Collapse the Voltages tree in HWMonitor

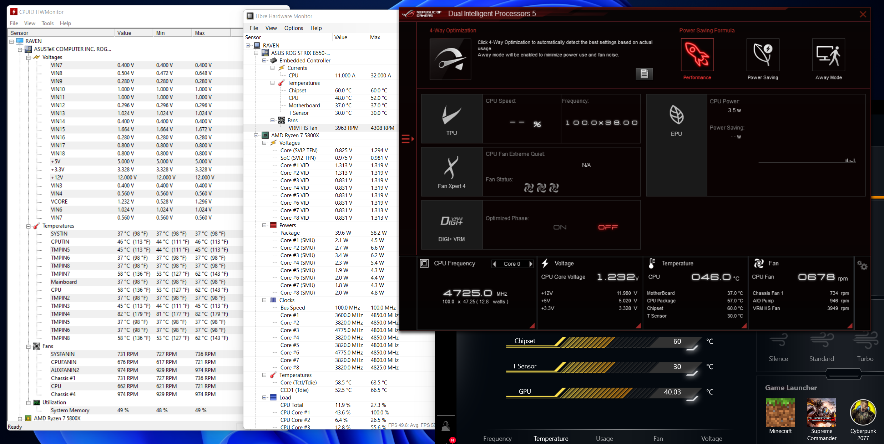[28, 57]
